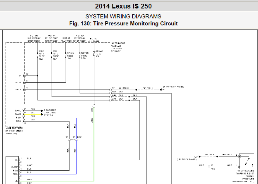258x184 pixels.
Task: Click pin 32 at the IG terminal
Action: point(27,74)
